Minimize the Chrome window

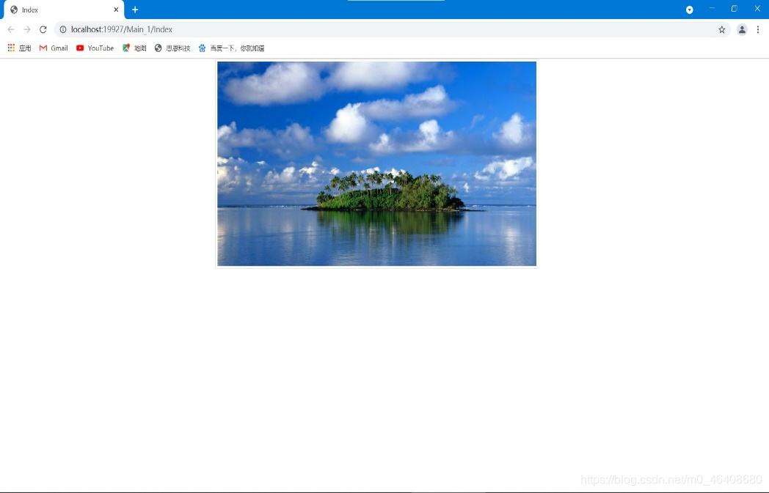[712, 8]
